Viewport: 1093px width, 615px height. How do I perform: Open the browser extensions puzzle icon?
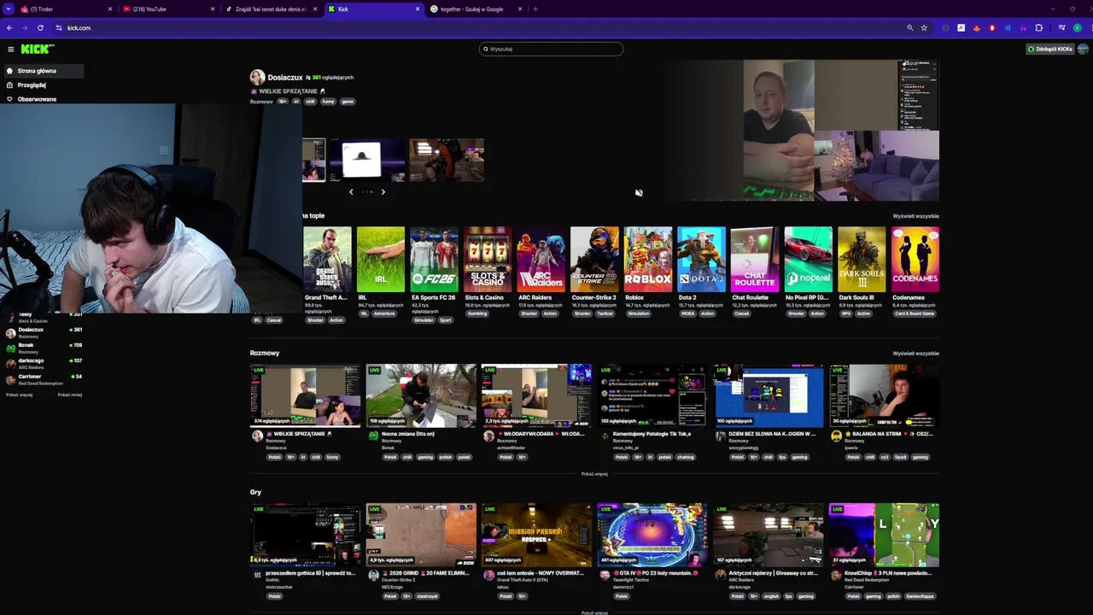coord(1038,27)
